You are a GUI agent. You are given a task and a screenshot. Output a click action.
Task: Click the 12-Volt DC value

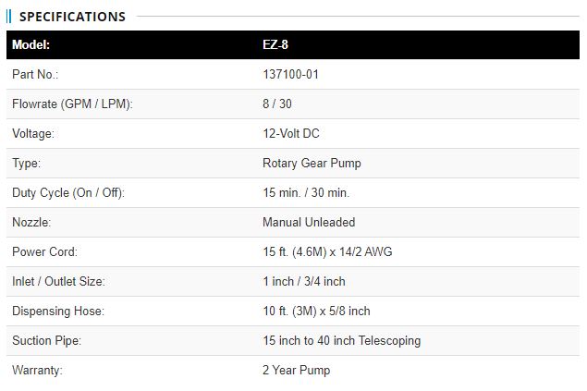291,133
